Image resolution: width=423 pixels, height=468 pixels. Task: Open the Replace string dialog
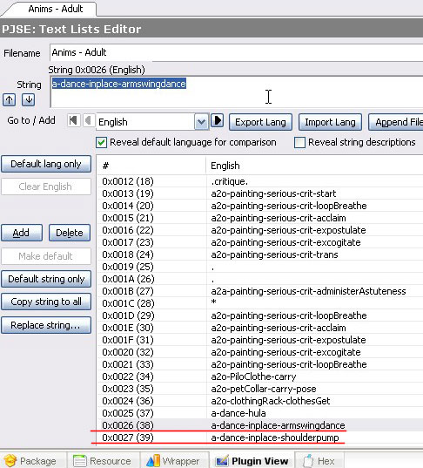pos(46,325)
